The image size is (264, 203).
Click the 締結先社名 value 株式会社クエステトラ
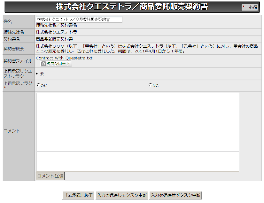[x=56, y=32]
